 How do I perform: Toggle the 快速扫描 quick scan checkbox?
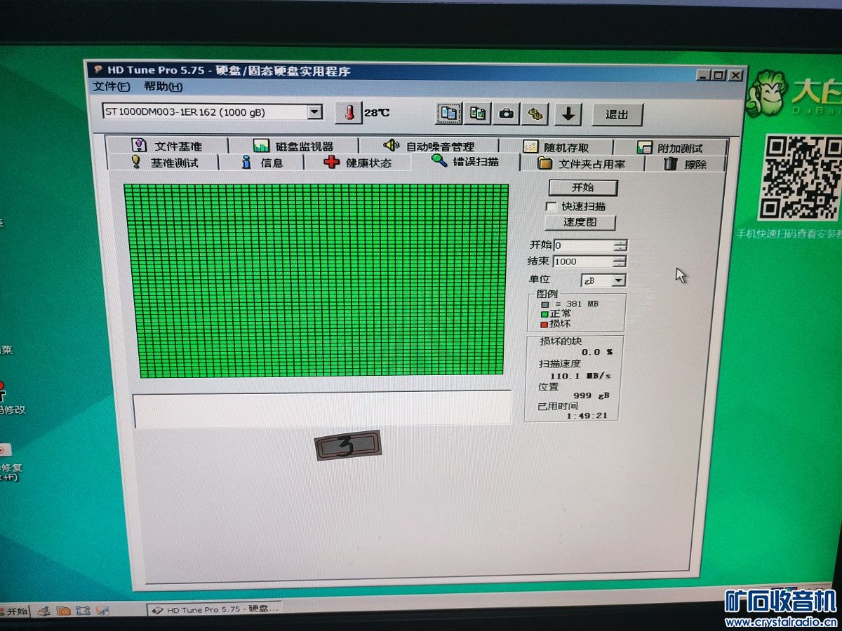pyautogui.click(x=552, y=206)
